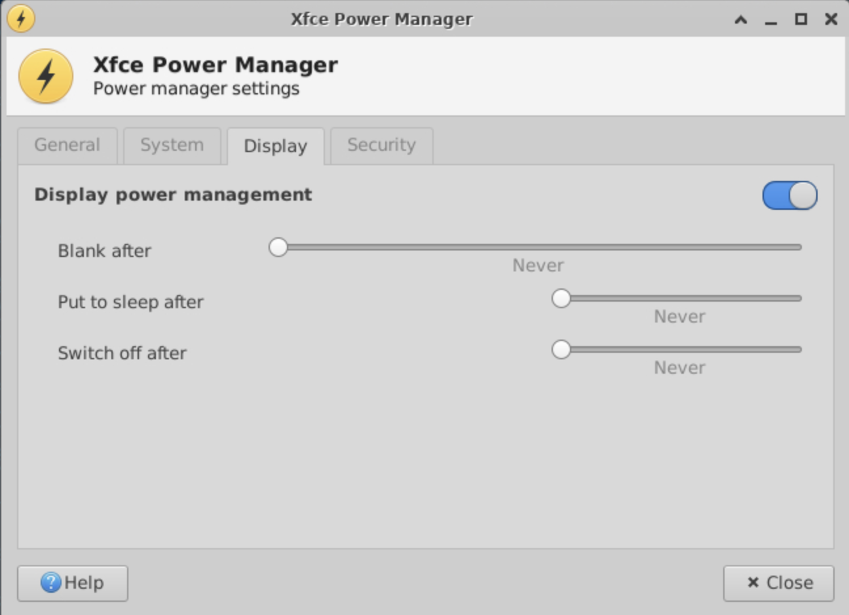Click the large Power Manager logo in the header

(46, 76)
